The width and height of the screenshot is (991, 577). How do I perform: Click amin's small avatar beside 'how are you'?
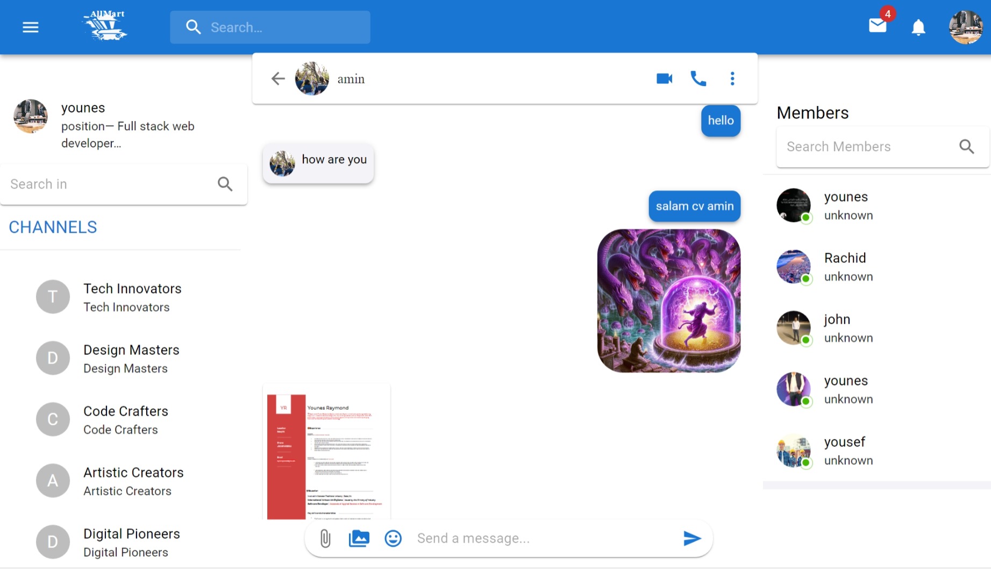pyautogui.click(x=282, y=163)
